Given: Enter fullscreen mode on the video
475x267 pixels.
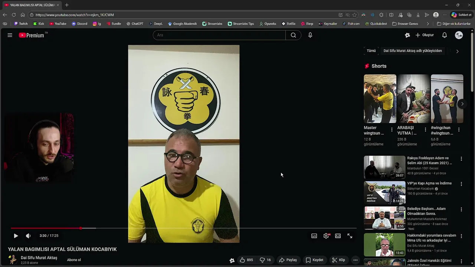Looking at the screenshot, I should 350,236.
